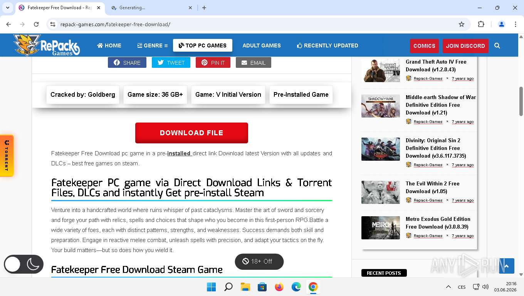524x296 pixels.
Task: Switch to Chrome in taskbar
Action: click(x=313, y=287)
